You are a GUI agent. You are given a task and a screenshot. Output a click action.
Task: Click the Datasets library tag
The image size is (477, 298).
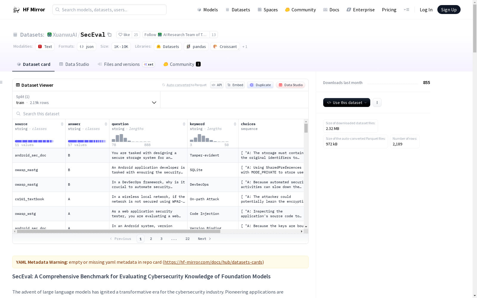coord(168,46)
